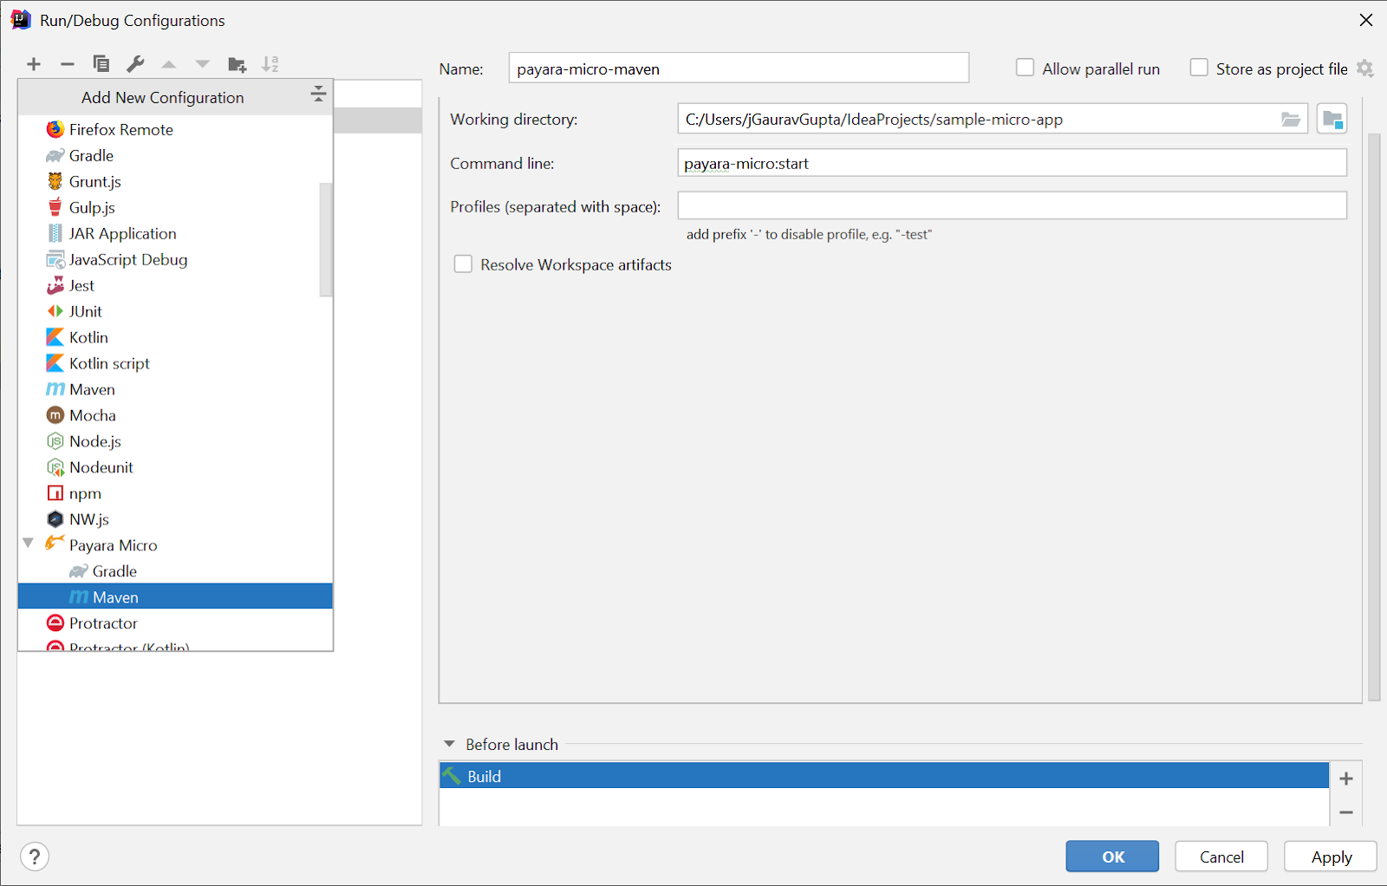Select the Payara Micro configuration type
This screenshot has height=886, width=1387.
point(175,545)
